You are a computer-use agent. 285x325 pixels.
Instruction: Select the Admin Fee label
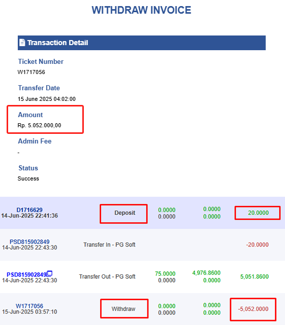(x=35, y=141)
